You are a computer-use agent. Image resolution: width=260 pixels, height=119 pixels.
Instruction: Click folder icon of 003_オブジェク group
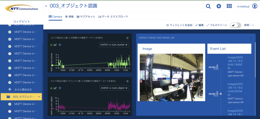tap(8, 97)
